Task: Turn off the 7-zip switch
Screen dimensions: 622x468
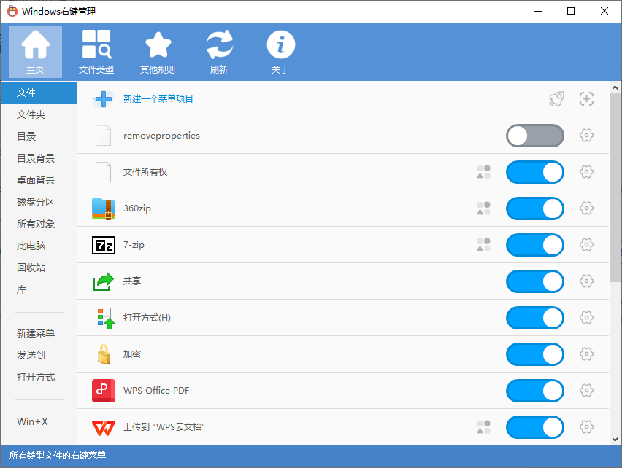Action: [x=534, y=245]
